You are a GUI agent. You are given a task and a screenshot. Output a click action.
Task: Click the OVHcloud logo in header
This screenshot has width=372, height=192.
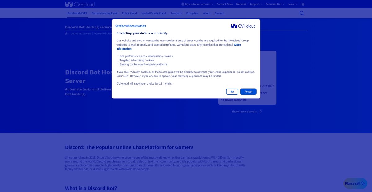coord(80,4)
